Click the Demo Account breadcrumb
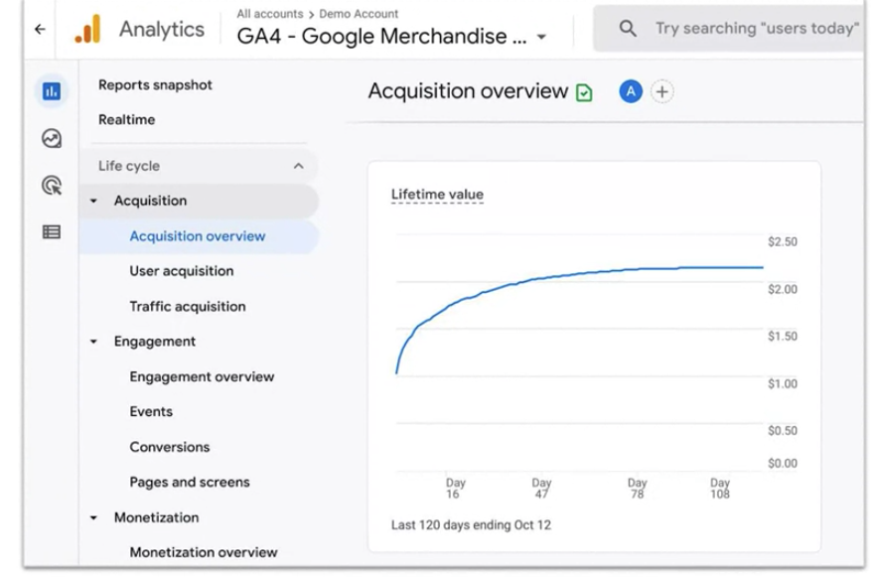Screen dimensions: 872x577 pos(359,13)
